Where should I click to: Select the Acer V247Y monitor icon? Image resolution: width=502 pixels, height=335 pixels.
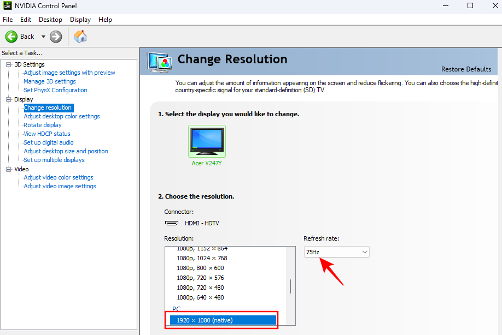click(x=207, y=141)
